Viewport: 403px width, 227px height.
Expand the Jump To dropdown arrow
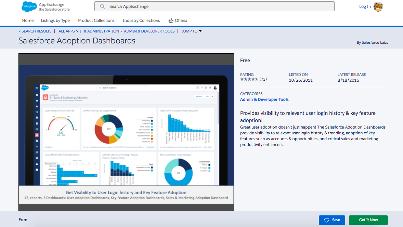tap(200, 31)
